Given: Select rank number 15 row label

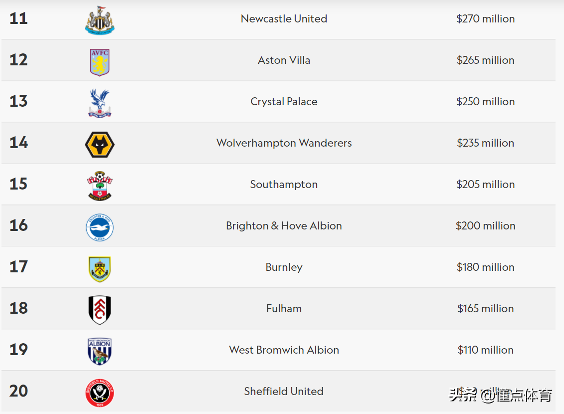Looking at the screenshot, I should 18,184.
